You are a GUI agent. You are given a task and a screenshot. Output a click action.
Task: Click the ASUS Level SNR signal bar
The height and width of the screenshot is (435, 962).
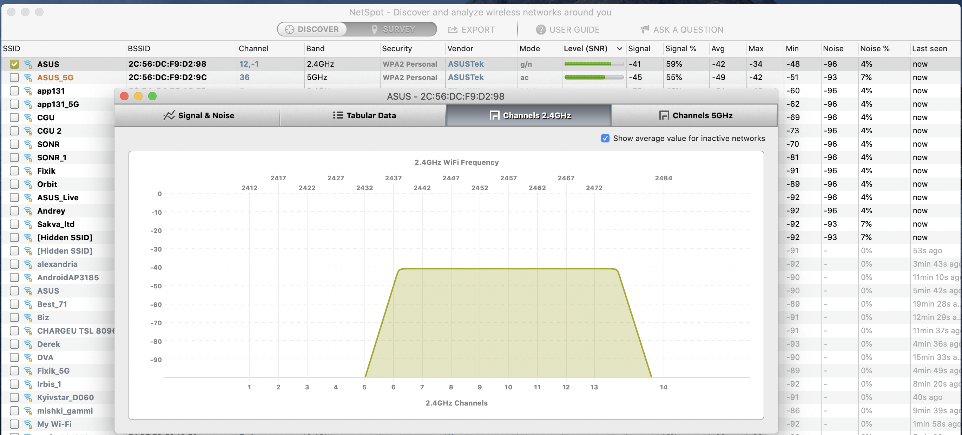(x=594, y=64)
